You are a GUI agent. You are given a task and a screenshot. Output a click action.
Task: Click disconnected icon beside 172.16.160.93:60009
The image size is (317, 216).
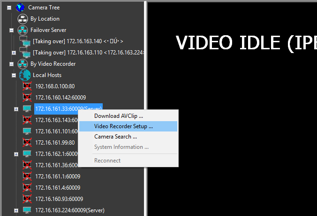tap(28, 199)
